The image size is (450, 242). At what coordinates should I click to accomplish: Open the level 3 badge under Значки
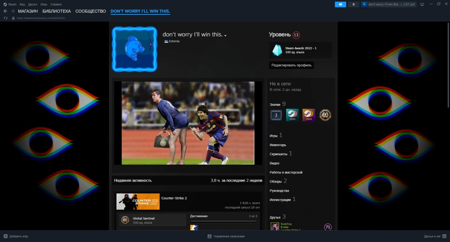click(x=276, y=115)
